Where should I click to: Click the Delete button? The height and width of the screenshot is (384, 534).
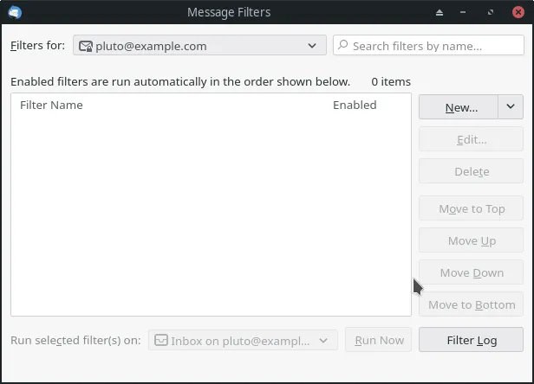pyautogui.click(x=472, y=171)
